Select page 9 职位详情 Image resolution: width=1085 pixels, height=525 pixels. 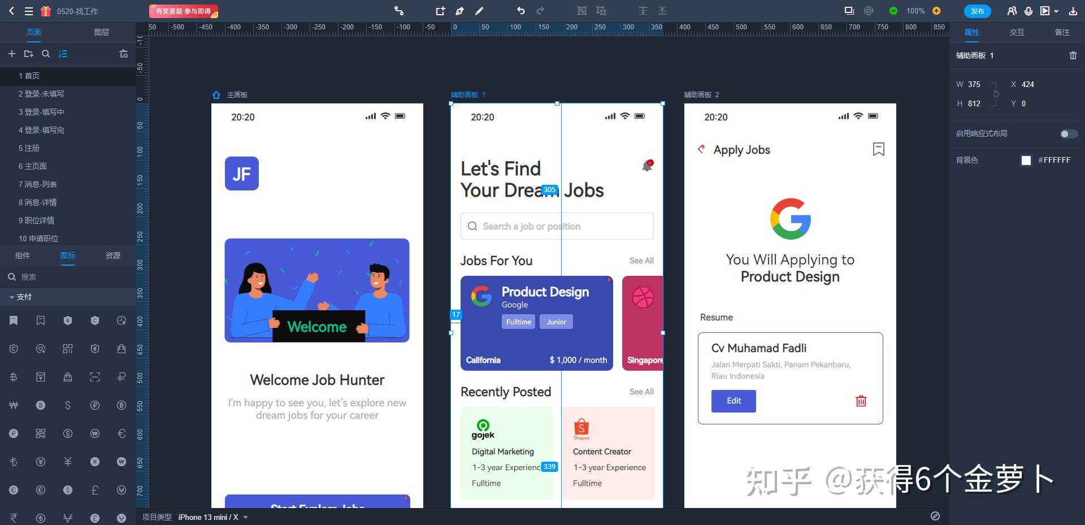tap(68, 220)
